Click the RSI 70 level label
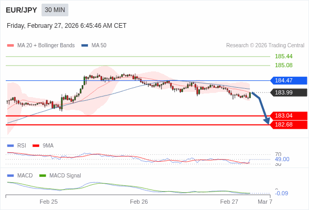The height and width of the screenshot is (210, 309). click(x=278, y=154)
